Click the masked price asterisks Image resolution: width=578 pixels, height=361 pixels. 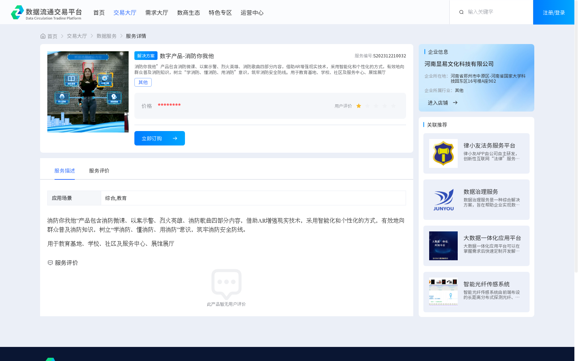(x=169, y=105)
